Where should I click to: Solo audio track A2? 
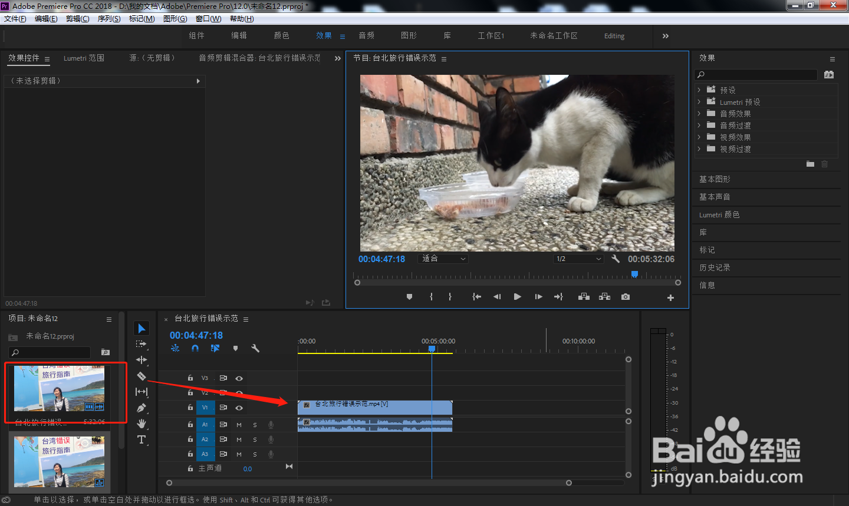pyautogui.click(x=255, y=439)
